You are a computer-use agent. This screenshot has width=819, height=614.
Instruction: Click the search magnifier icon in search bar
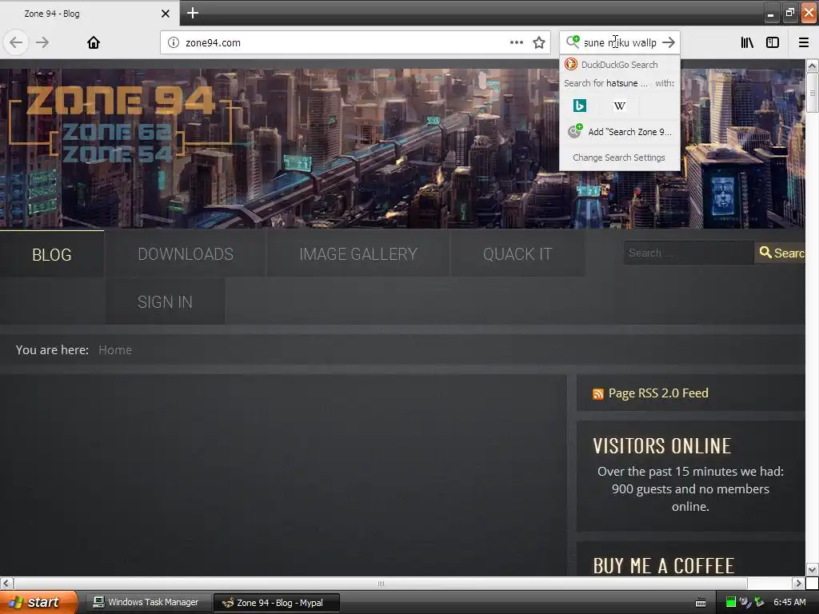click(x=573, y=42)
